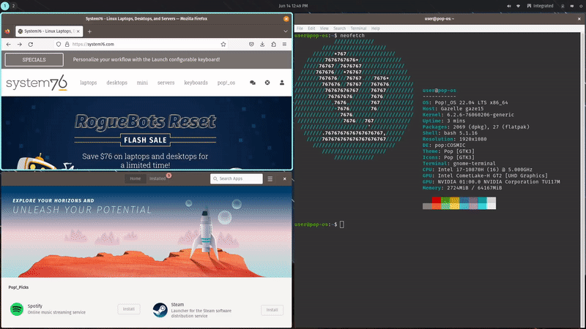Screen dimensions: 586x329
Task: Install Steam
Action: pyautogui.click(x=272, y=309)
